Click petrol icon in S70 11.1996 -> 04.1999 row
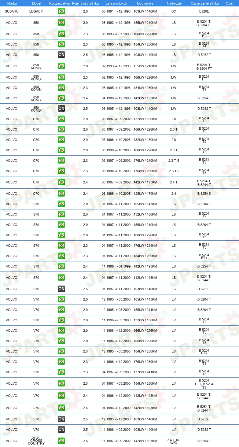 coord(61,266)
